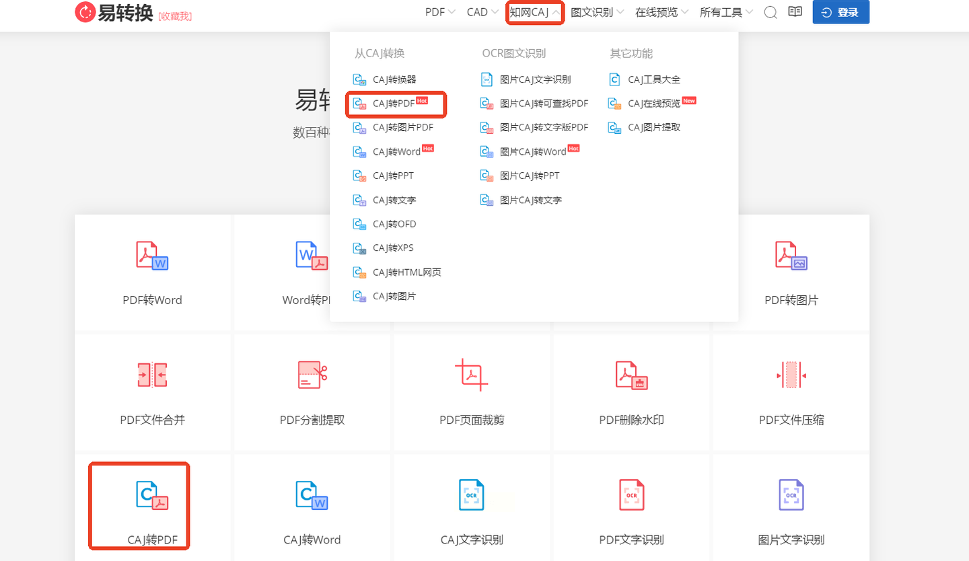Click the PDF转图片 card icon
Image resolution: width=969 pixels, height=561 pixels.
[x=791, y=256]
